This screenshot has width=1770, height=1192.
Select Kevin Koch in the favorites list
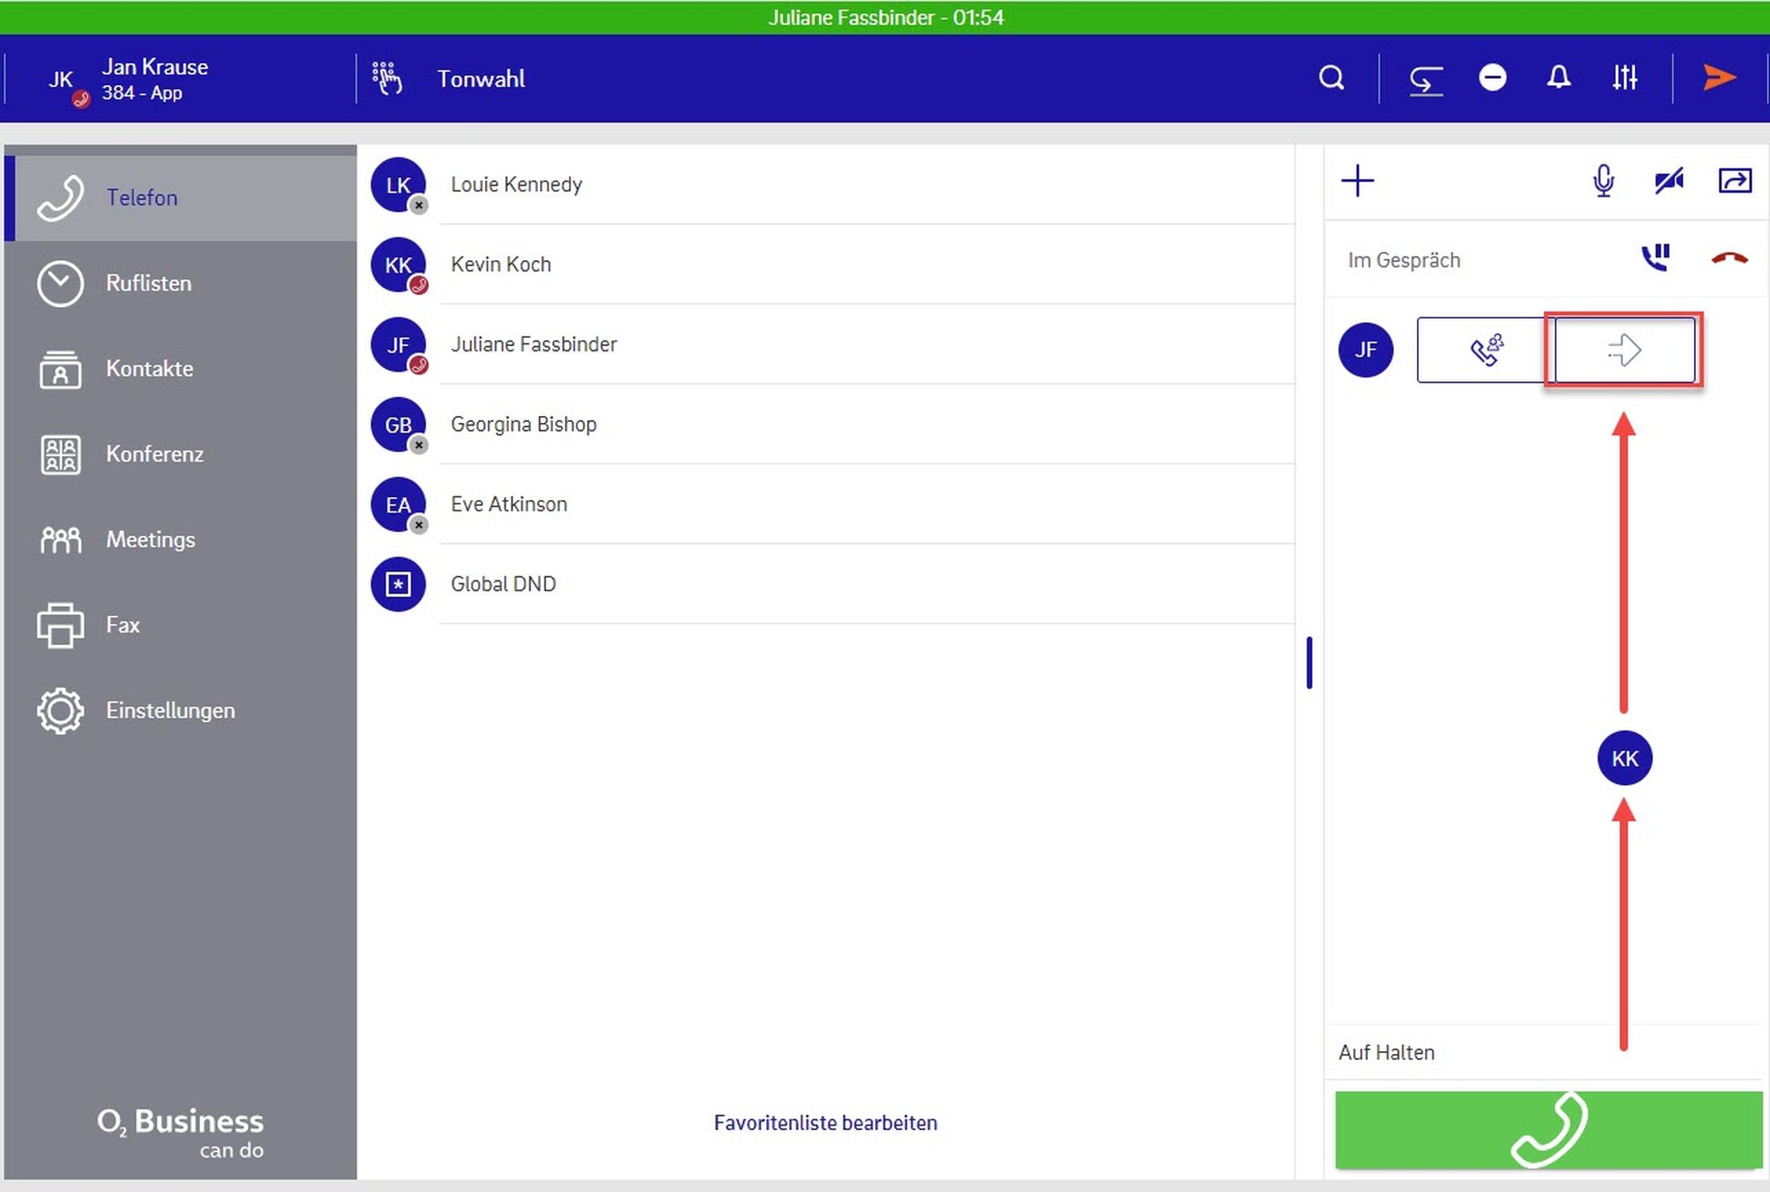tap(501, 265)
